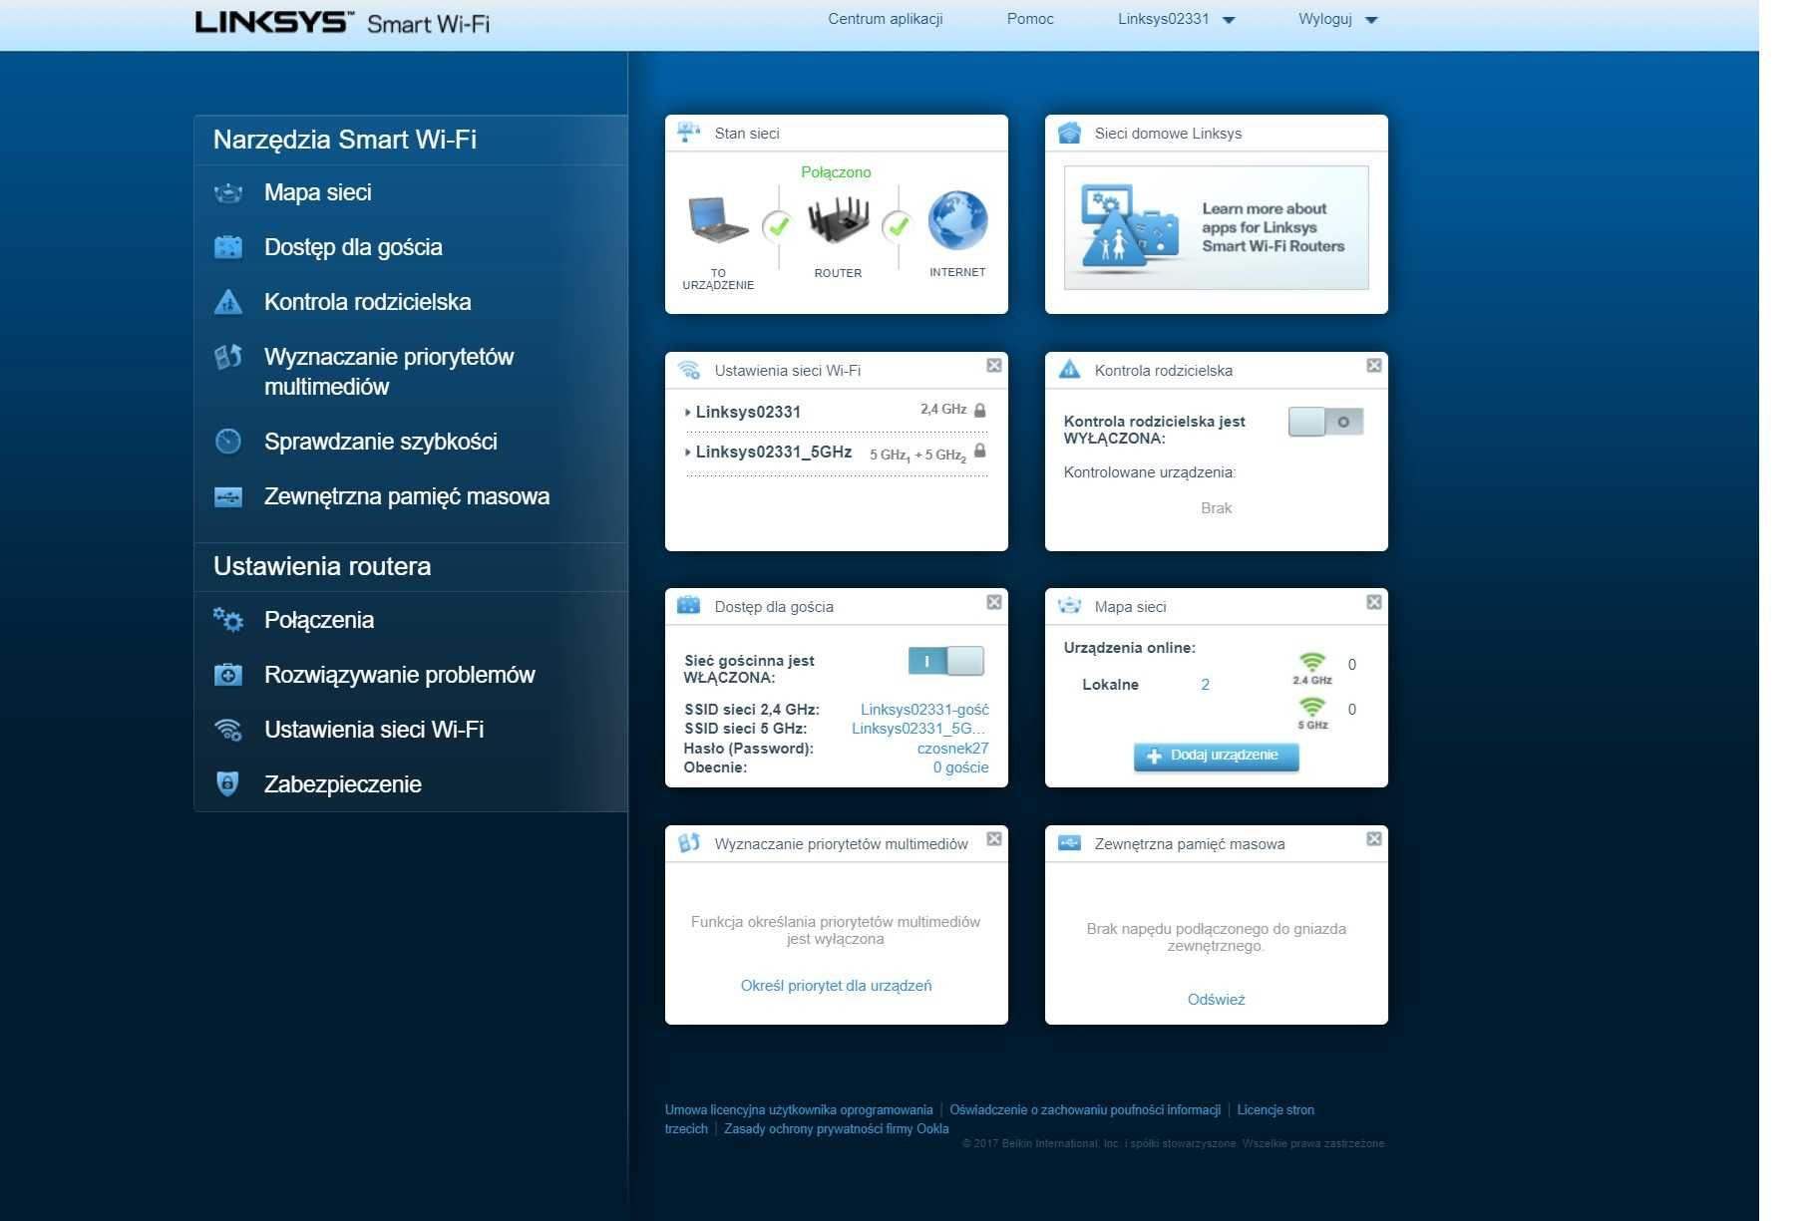Click the Ustawienia sieci Wi-Fi sidebar icon
Image resolution: width=1820 pixels, height=1221 pixels.
click(x=228, y=730)
